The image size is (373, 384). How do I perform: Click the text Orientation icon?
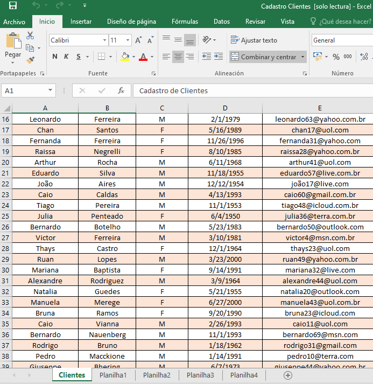point(207,40)
